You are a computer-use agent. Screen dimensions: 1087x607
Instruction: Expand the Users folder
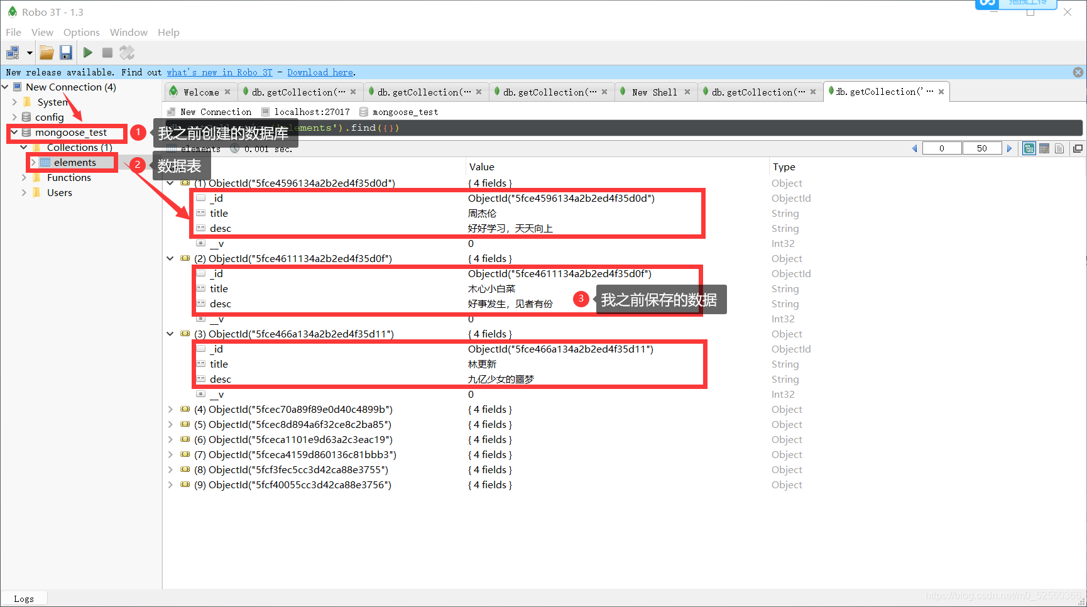coord(24,192)
